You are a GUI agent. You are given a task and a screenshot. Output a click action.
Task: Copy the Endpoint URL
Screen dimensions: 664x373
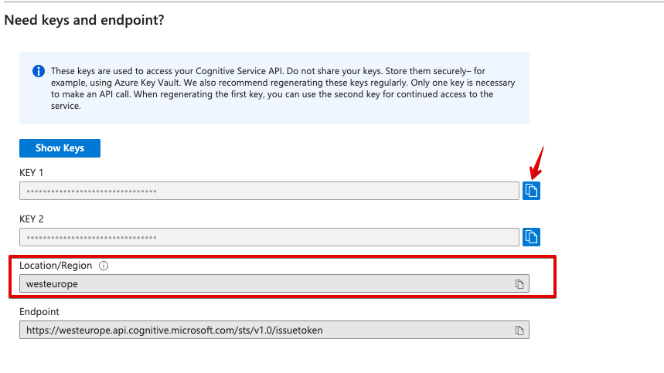tap(519, 331)
